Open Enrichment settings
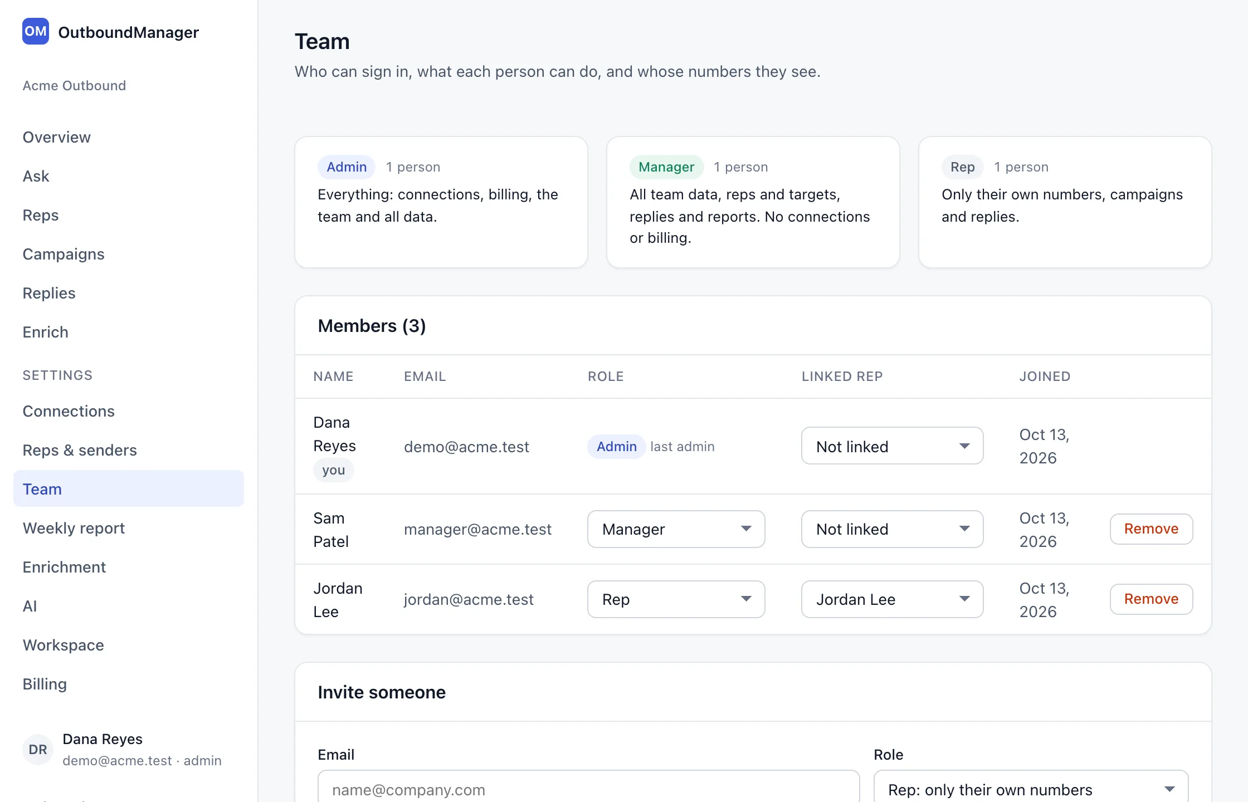Screen dimensions: 1248x802 64,567
